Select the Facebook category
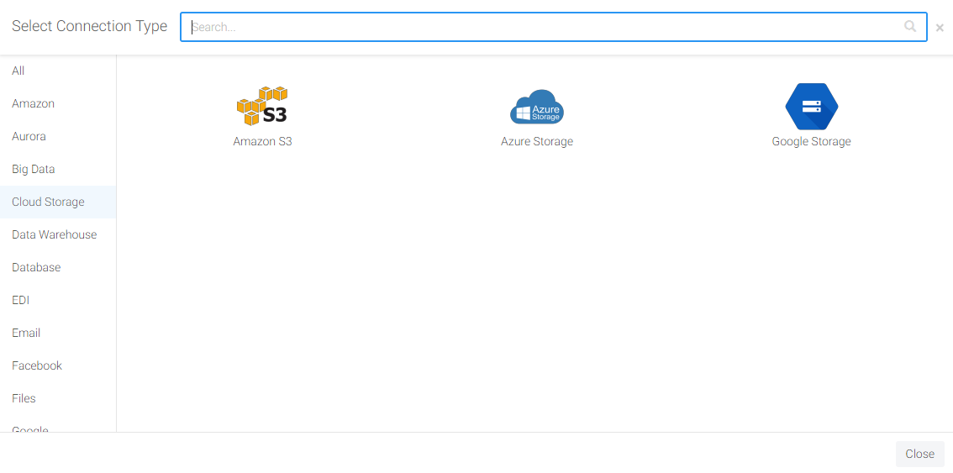The height and width of the screenshot is (473, 953). click(58, 366)
